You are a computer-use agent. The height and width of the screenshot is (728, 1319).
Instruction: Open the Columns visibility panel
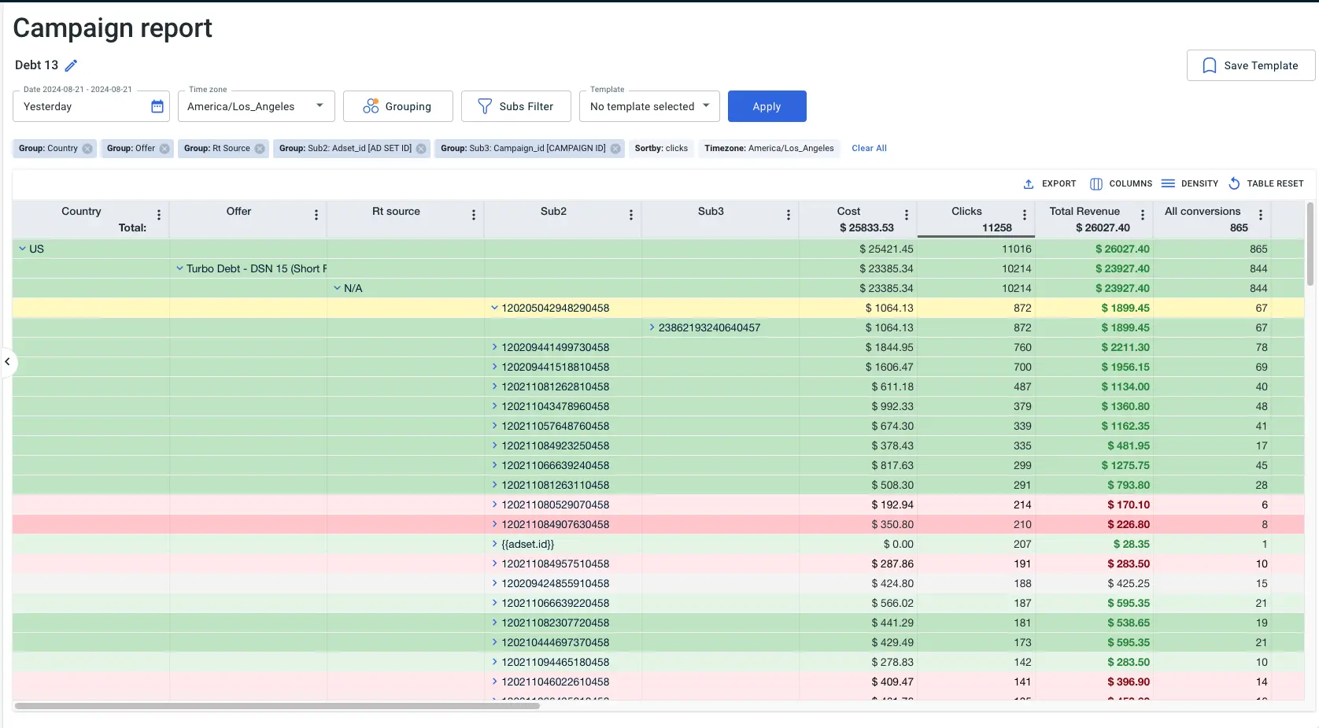coord(1121,183)
